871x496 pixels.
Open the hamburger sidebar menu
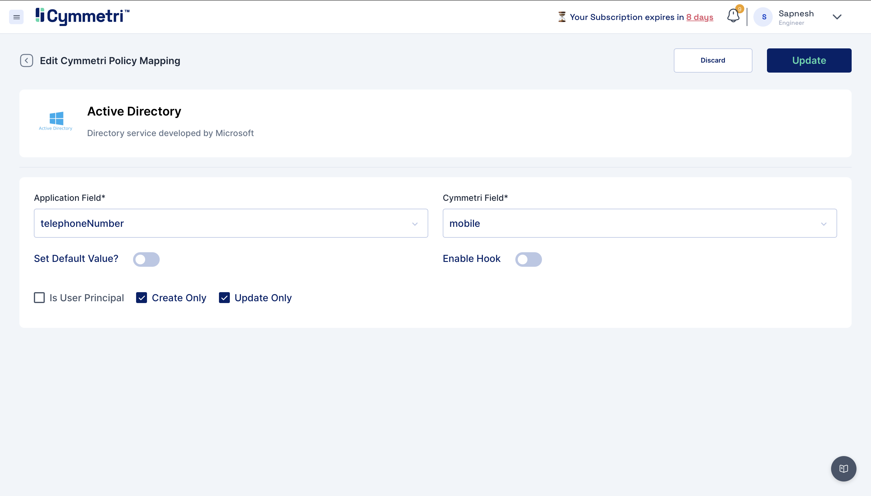[x=16, y=17]
